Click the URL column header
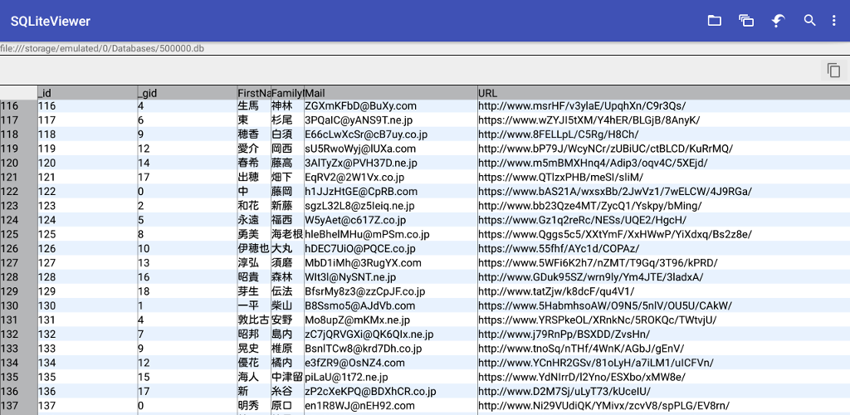850x415 pixels. 662,93
